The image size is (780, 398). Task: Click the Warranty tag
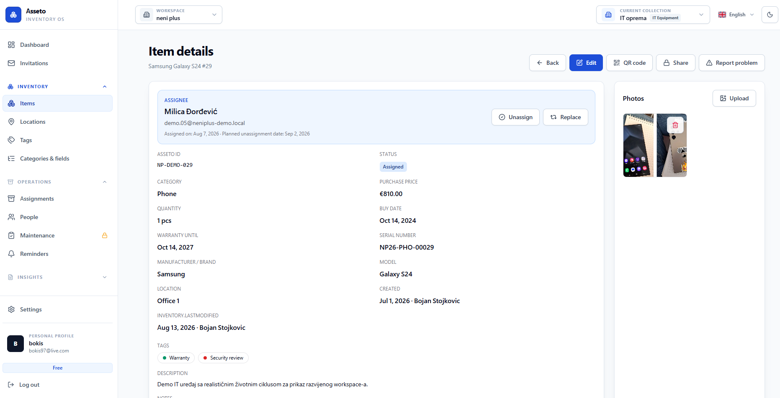click(x=176, y=358)
